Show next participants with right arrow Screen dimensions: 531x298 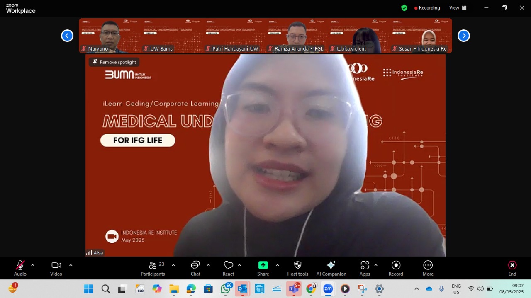pos(463,36)
